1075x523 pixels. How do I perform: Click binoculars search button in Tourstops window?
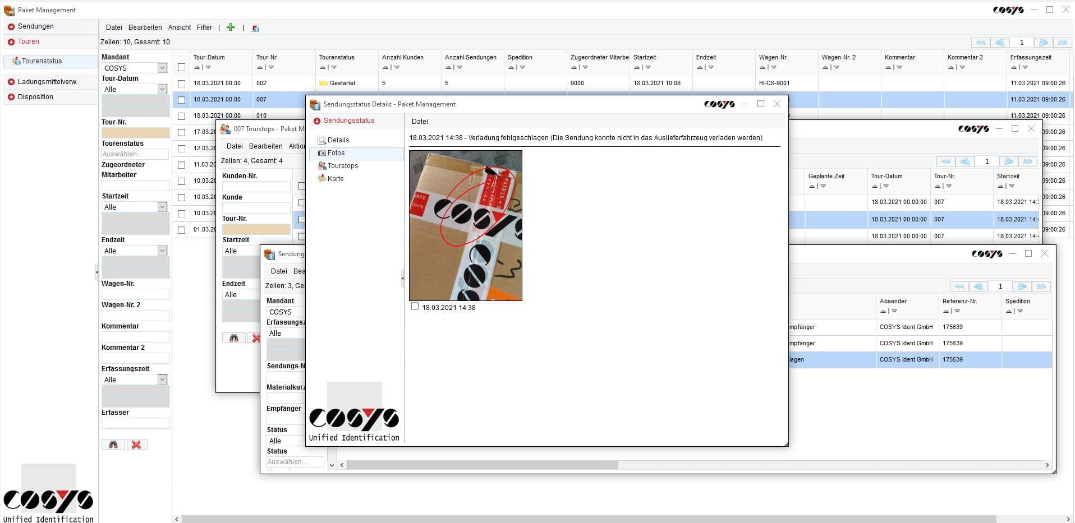(234, 338)
